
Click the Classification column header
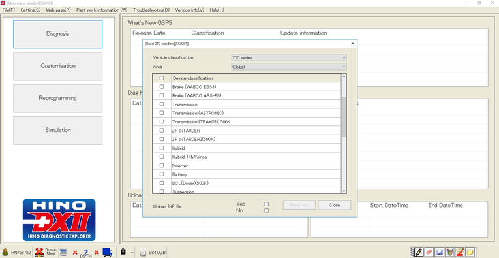[x=207, y=33]
